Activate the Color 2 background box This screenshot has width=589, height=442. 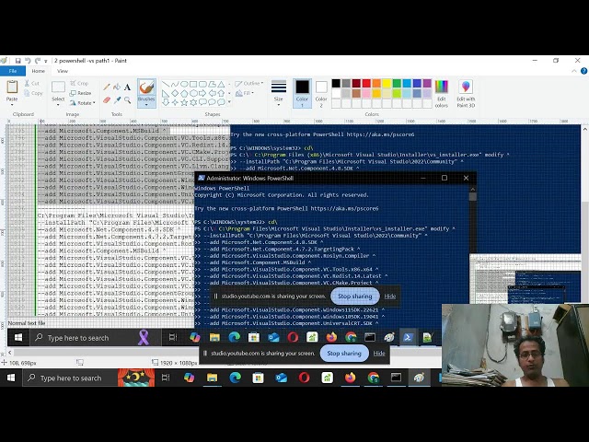point(321,93)
